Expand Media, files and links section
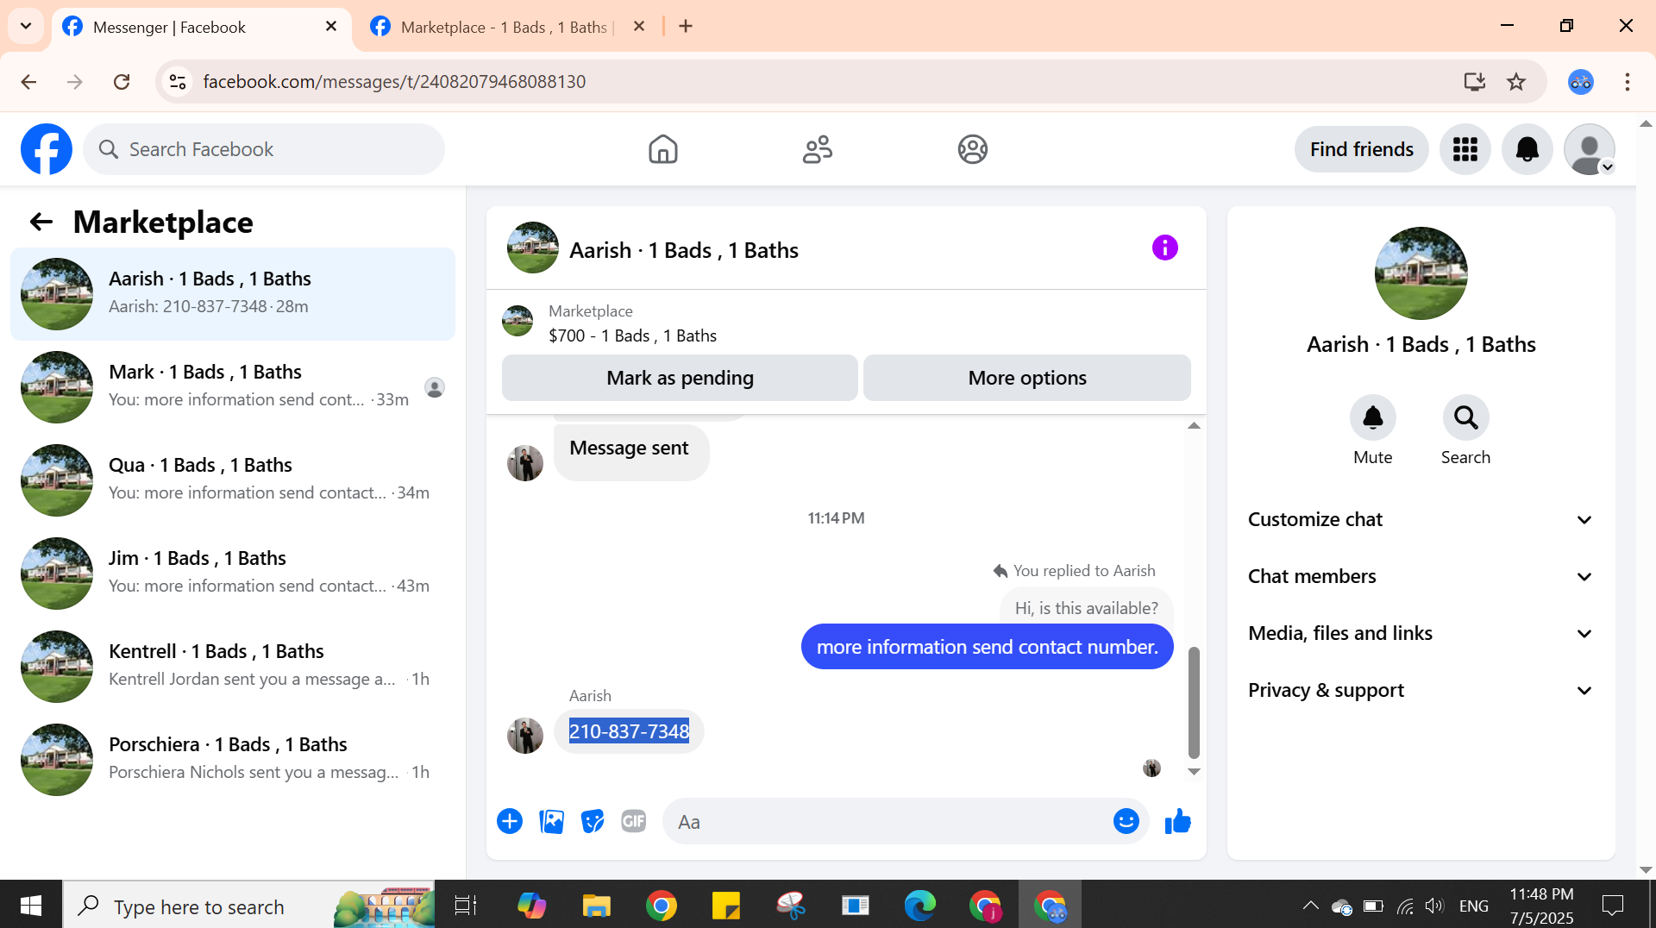This screenshot has height=928, width=1656. [x=1421, y=633]
